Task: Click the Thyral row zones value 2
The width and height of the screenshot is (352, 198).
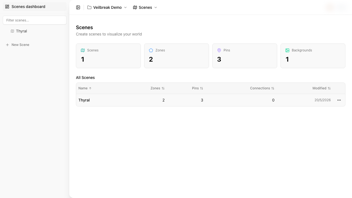Action: pos(164,100)
